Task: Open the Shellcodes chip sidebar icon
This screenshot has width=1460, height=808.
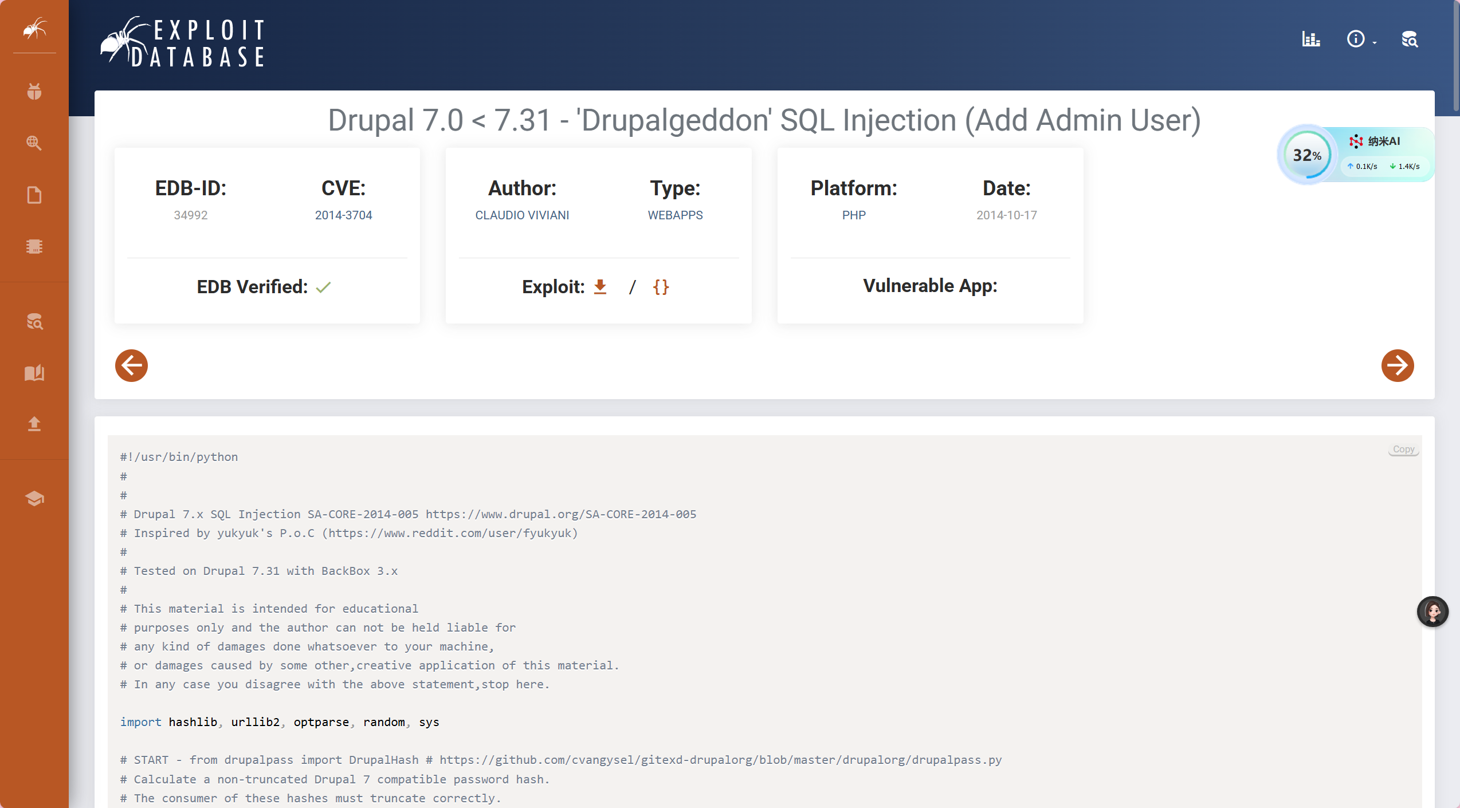Action: click(34, 246)
